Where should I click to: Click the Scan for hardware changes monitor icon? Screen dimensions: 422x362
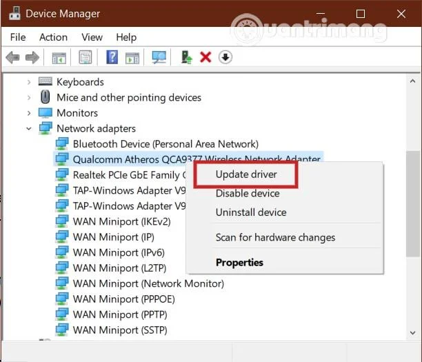coord(159,57)
